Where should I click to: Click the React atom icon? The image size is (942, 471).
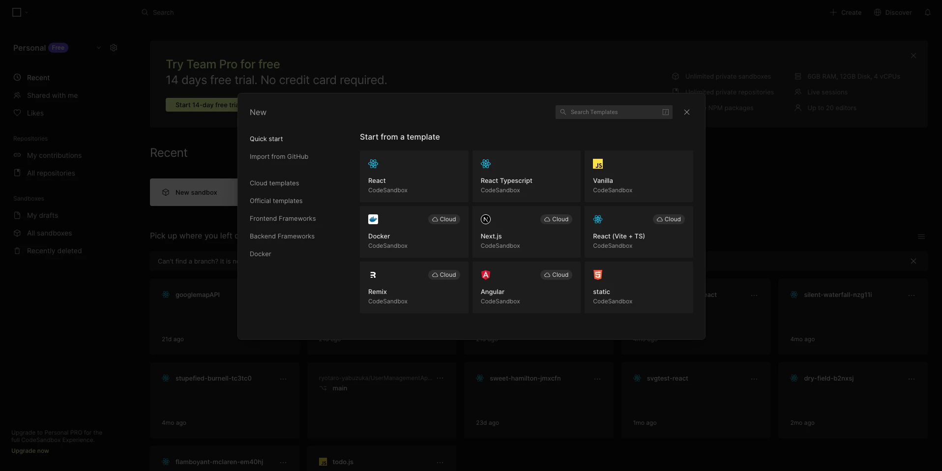pyautogui.click(x=373, y=164)
